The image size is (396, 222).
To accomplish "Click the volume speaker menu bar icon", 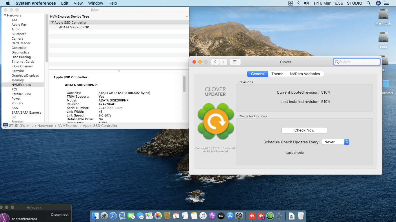I will click(x=306, y=3).
